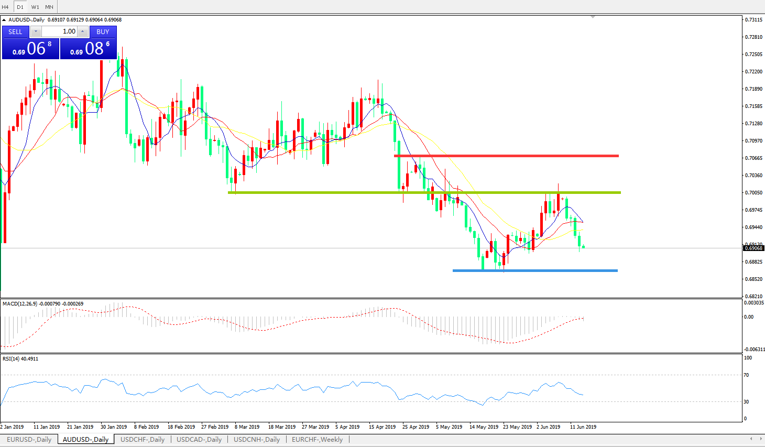
Task: Open the USDCNH-,Daily chart tab
Action: 257,440
